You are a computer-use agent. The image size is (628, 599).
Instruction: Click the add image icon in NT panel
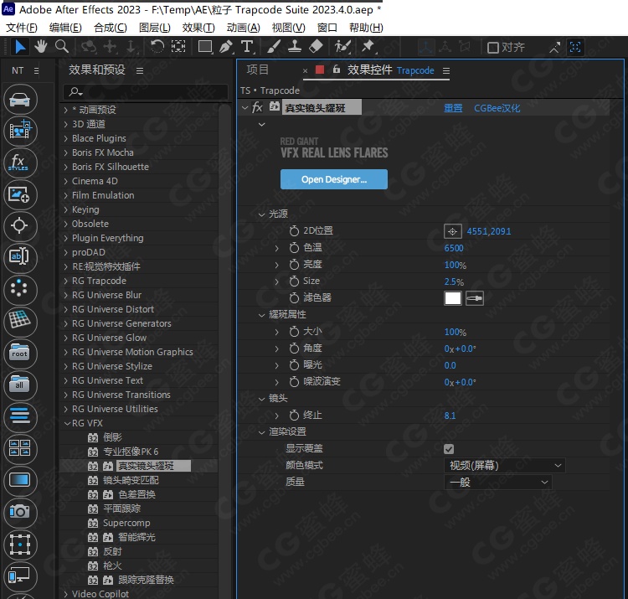point(20,194)
